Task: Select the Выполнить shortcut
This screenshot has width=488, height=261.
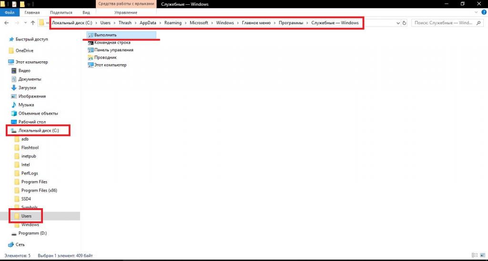Action: click(122, 35)
